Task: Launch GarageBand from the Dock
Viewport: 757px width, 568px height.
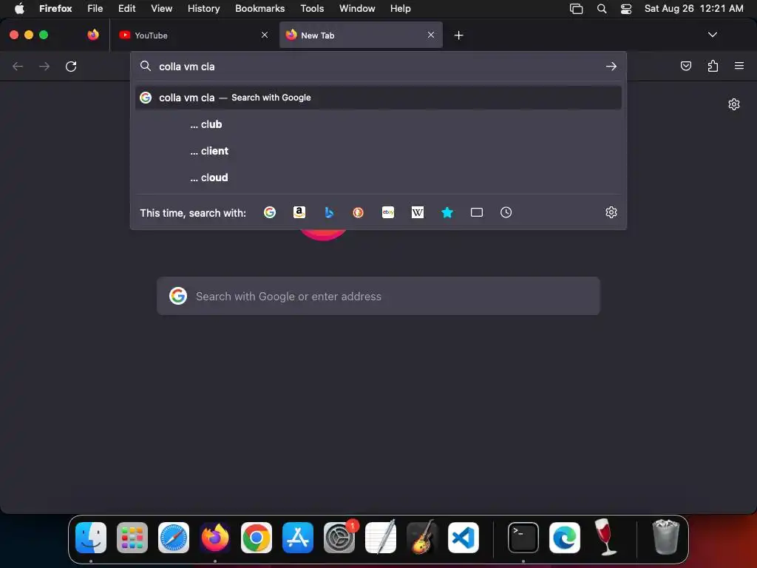Action: click(422, 537)
